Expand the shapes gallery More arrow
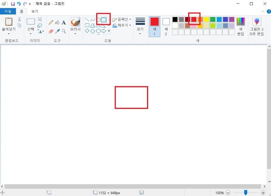271x196 pixels. [x=109, y=31]
